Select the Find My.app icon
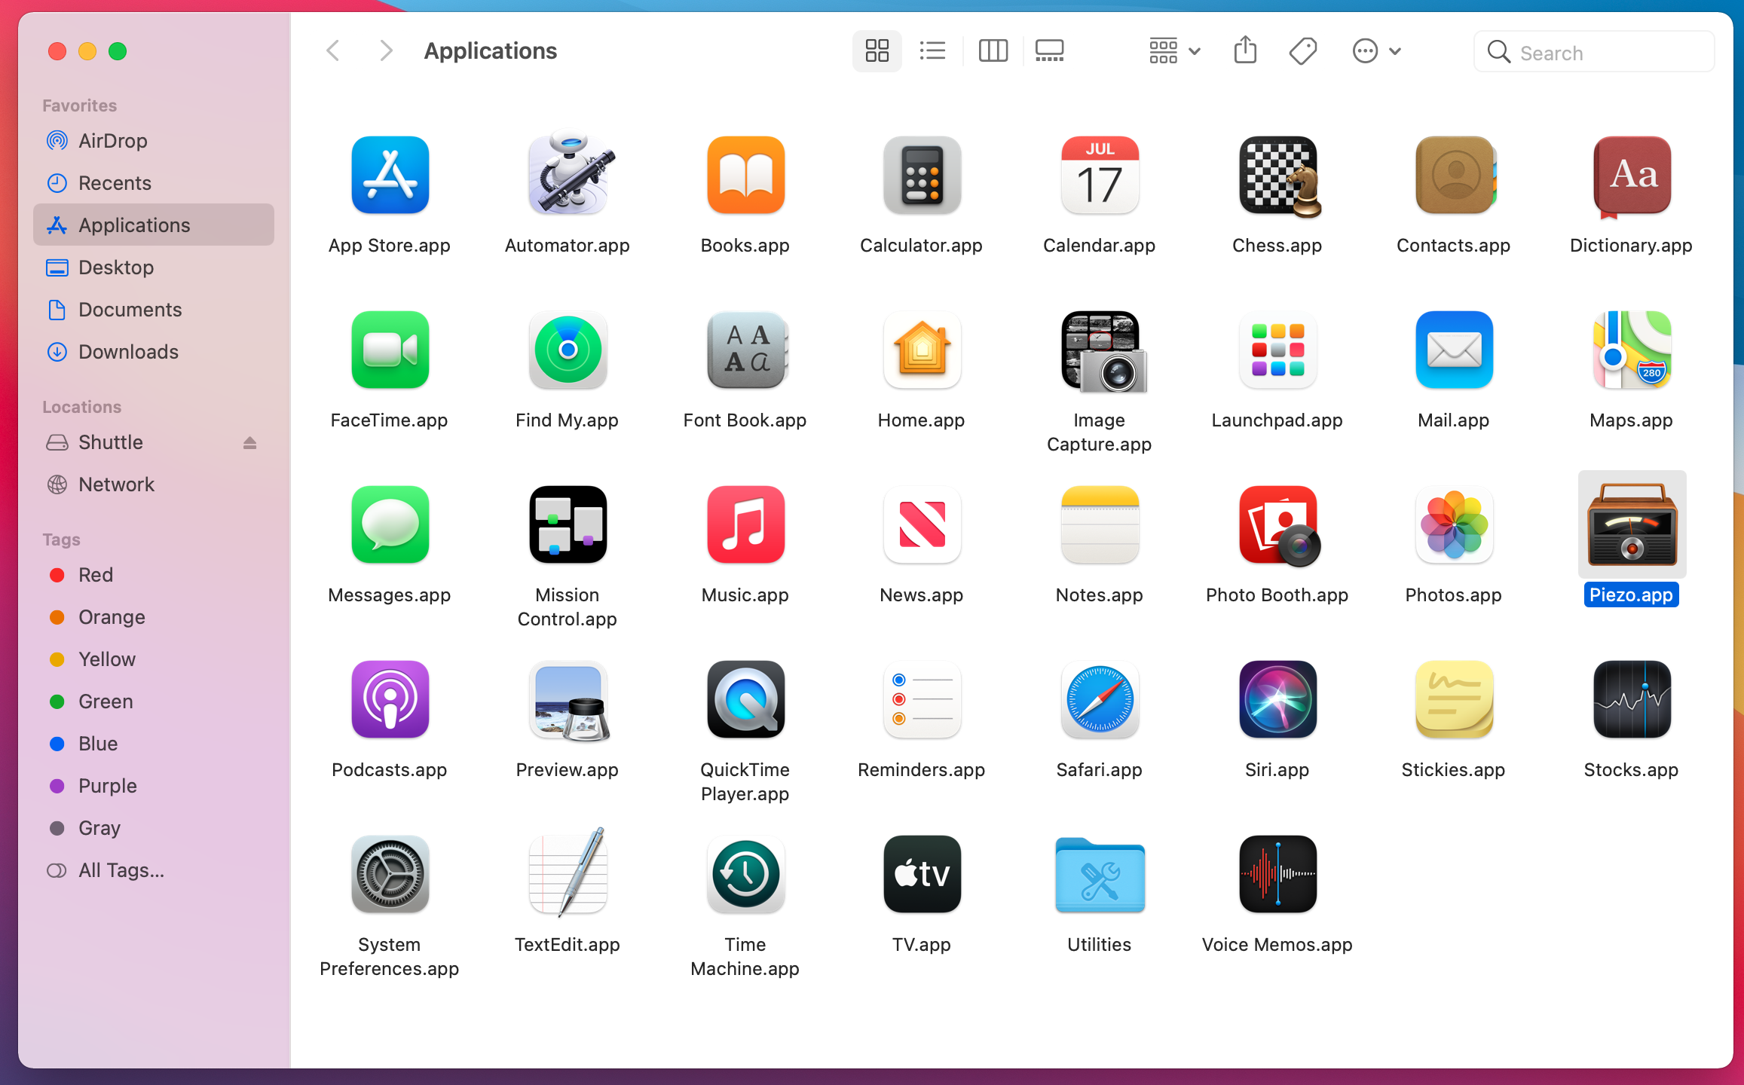Screen dimensions: 1744x1085 (568, 350)
